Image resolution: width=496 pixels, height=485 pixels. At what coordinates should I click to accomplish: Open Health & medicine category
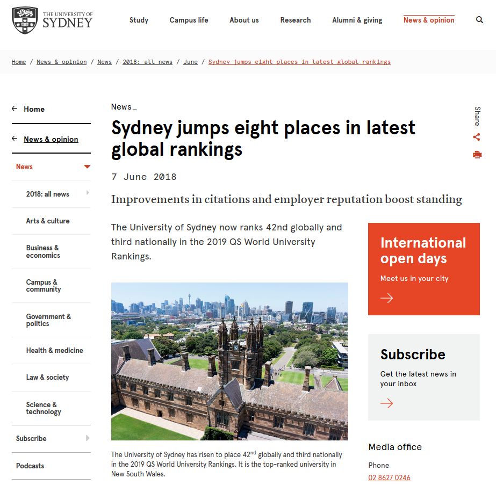[54, 350]
